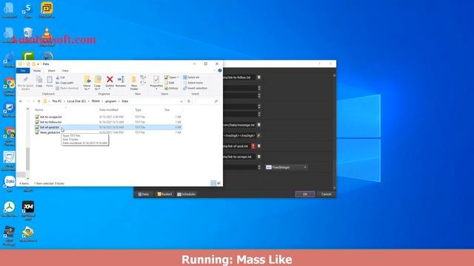Screen dimensions: 474x266
Task: Open the Easy access dropdown in ribbon
Action: coord(143,83)
